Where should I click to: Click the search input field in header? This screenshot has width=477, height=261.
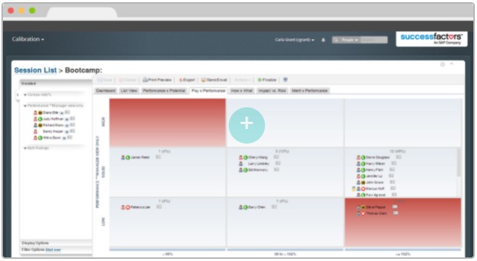(374, 40)
